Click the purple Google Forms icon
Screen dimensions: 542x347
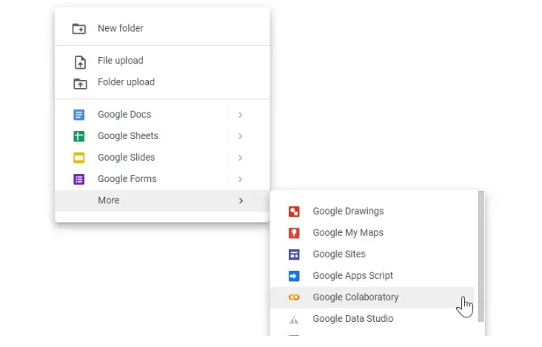point(78,179)
